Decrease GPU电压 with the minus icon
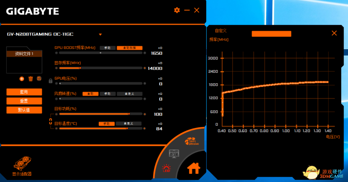Image resolution: width=348 pixels, height=182 pixels. click(57, 83)
